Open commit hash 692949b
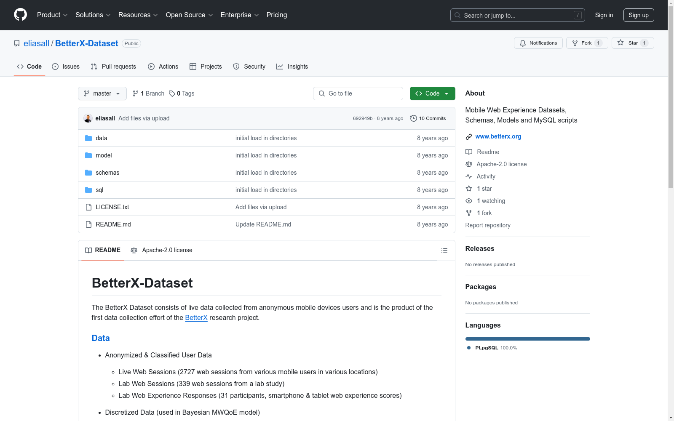Viewport: 674px width, 421px height. (x=363, y=118)
